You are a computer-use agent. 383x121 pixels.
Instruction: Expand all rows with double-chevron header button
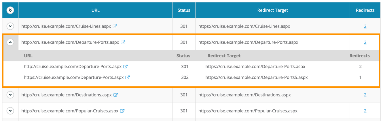tap(10, 10)
